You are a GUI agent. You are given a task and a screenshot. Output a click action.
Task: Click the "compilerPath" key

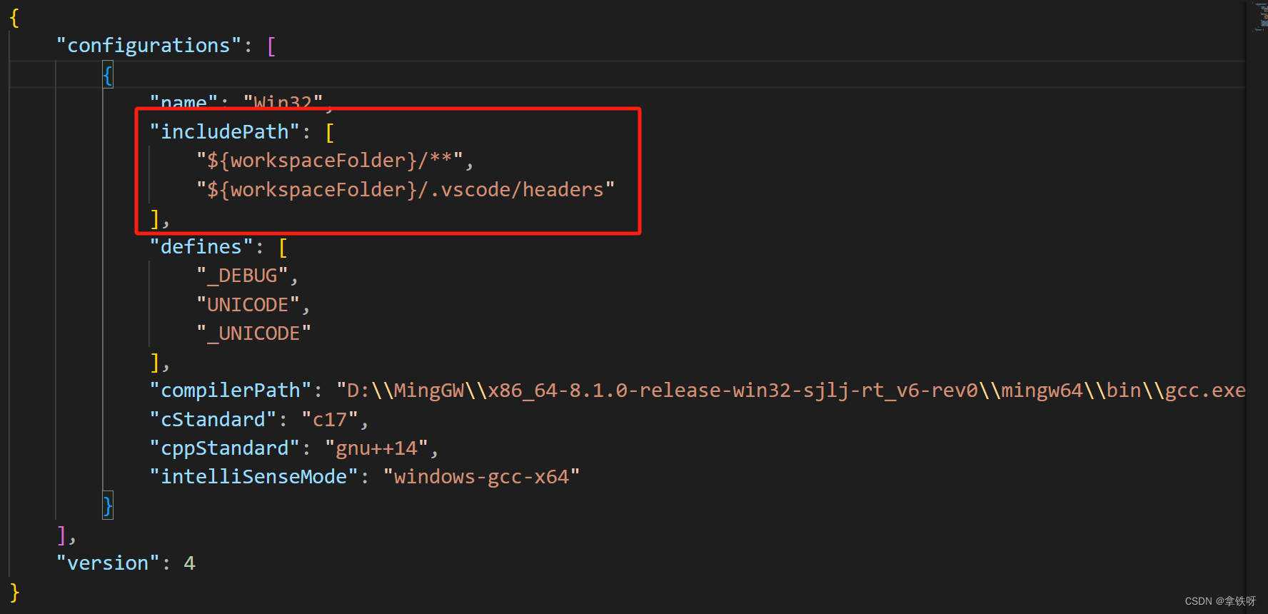231,391
